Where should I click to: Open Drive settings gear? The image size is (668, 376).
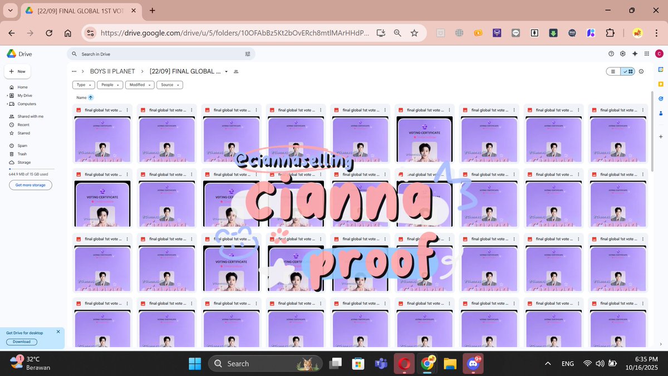(x=623, y=54)
